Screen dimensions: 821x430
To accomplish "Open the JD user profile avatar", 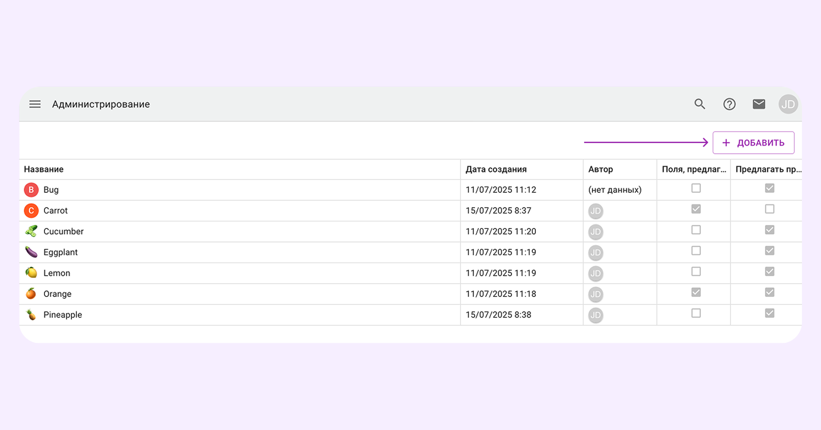I will (788, 104).
